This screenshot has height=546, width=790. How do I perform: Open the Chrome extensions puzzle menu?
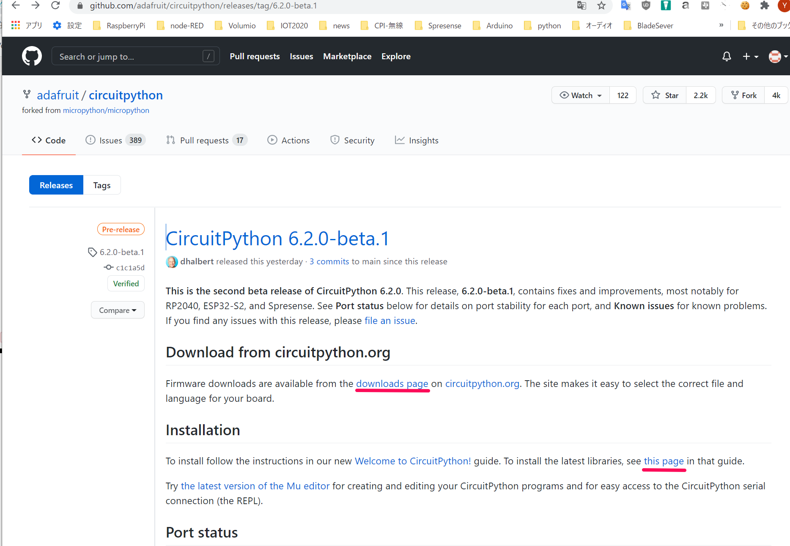(765, 5)
